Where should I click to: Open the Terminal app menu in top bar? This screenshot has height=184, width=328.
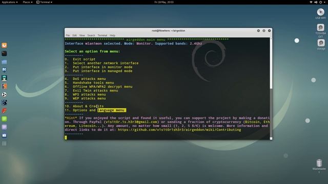tap(44, 2)
